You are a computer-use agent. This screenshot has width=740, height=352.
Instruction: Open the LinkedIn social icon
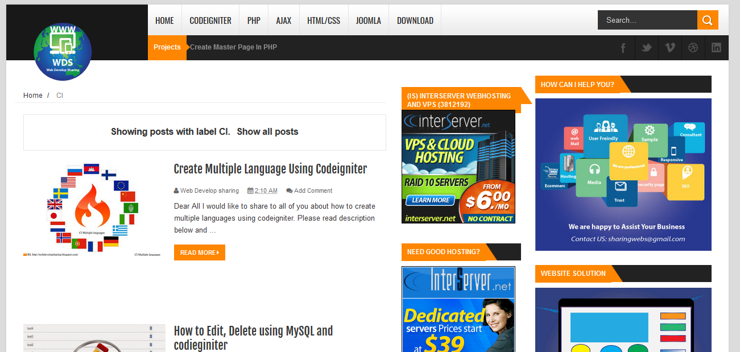click(x=716, y=48)
